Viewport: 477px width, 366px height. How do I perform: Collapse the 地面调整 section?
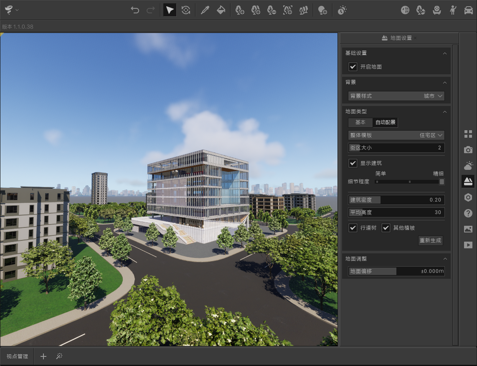445,259
